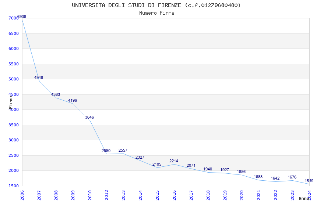Click the x-axis year 2016
The image size is (313, 202).
[174, 195]
